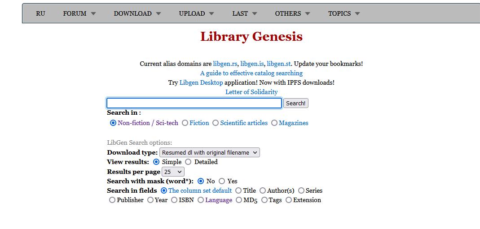480x229 pixels.
Task: Open the Letter of Solidarity link
Action: 251,92
